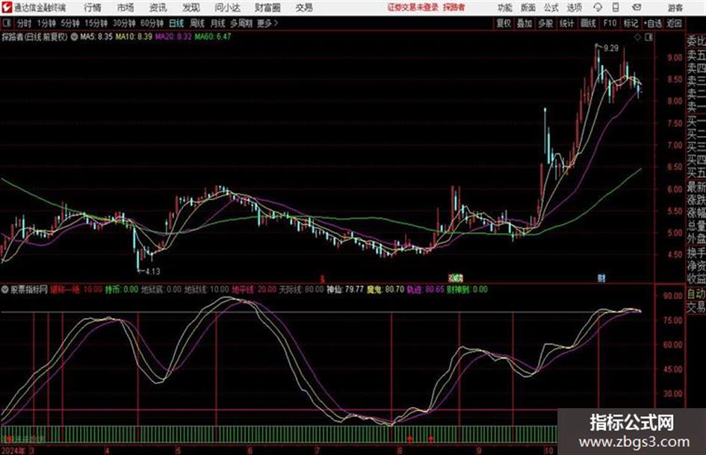Click the 复权 button

(x=504, y=23)
